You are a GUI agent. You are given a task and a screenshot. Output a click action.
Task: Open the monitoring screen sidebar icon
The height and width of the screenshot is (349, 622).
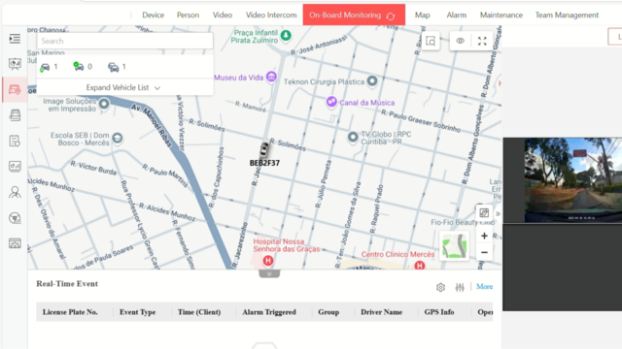click(x=15, y=64)
